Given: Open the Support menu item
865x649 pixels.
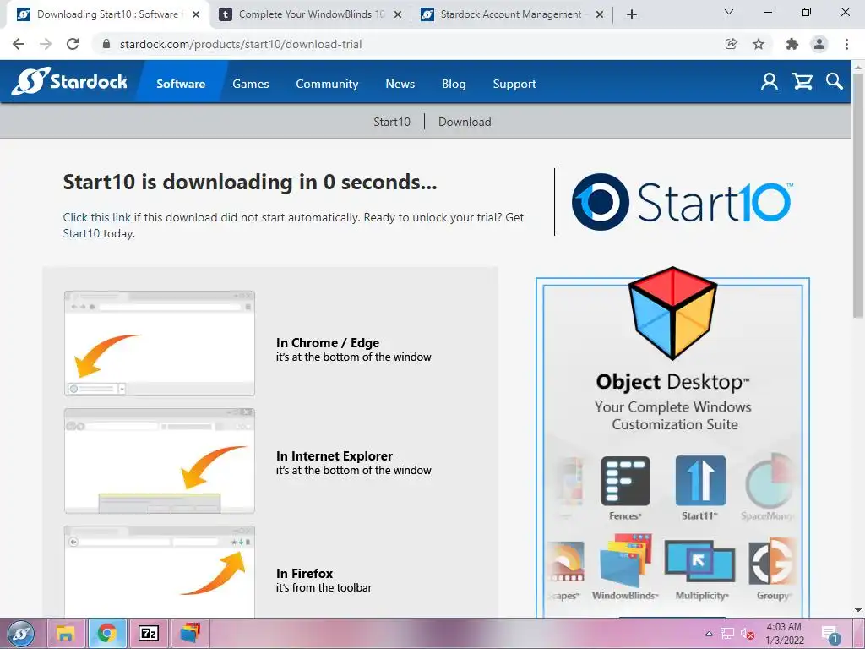Looking at the screenshot, I should pyautogui.click(x=514, y=84).
